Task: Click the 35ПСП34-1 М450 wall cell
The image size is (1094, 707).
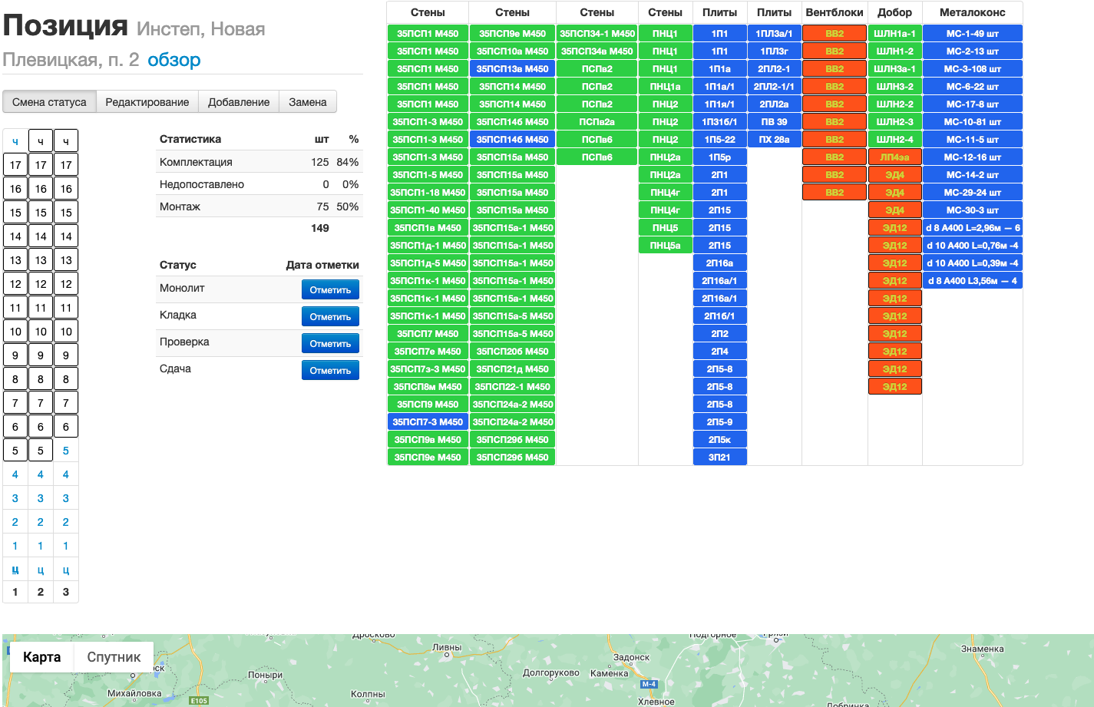Action: (597, 34)
